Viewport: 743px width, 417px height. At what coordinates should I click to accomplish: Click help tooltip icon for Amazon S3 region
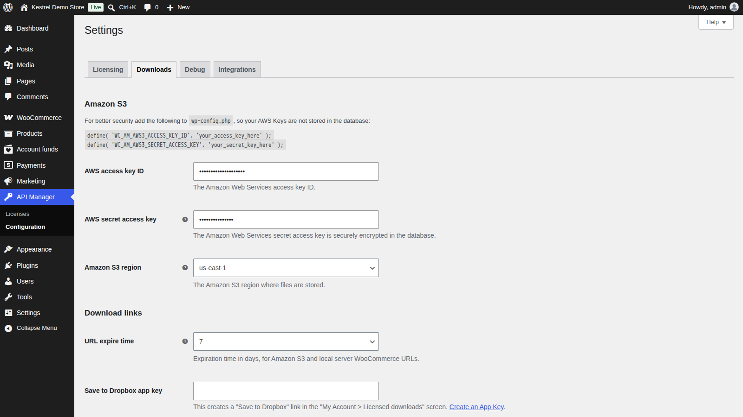coord(185,268)
